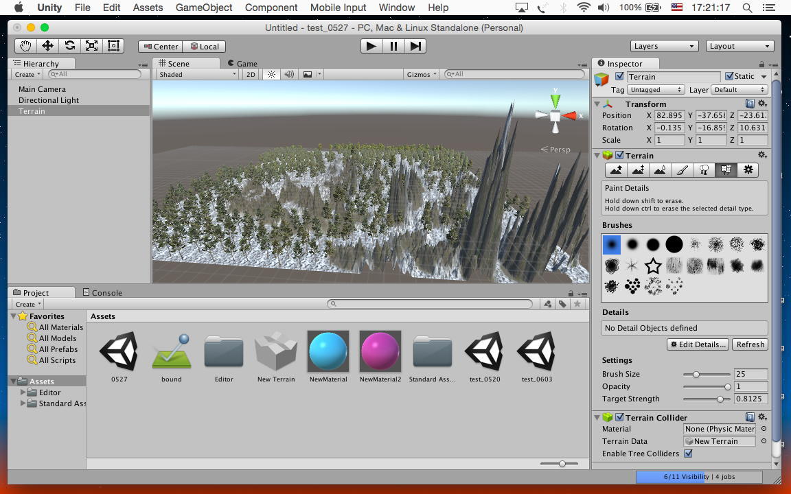Image resolution: width=791 pixels, height=494 pixels.
Task: Toggle the Static checkbox
Action: [729, 77]
